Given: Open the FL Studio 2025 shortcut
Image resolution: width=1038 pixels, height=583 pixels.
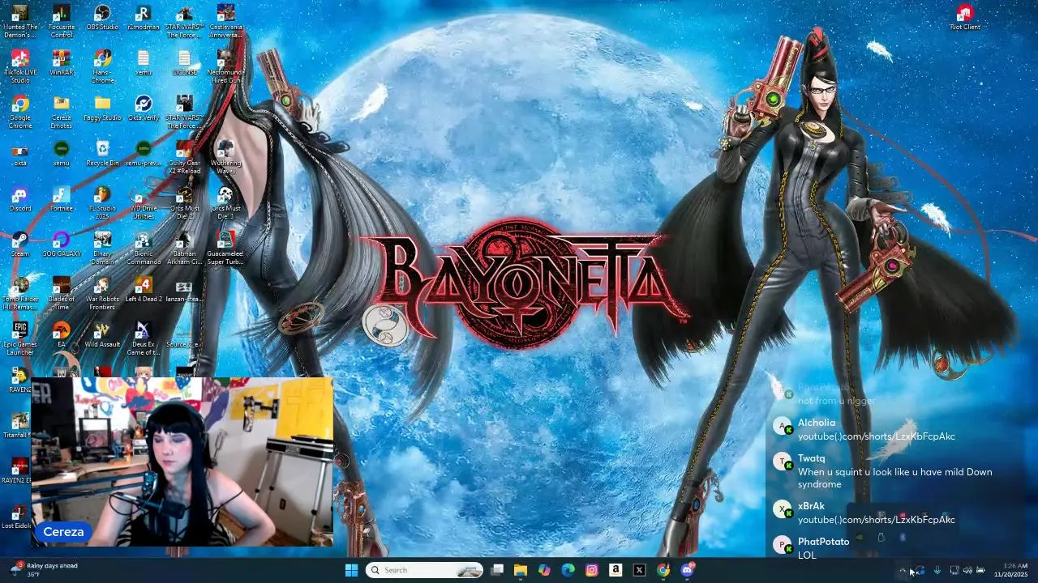Looking at the screenshot, I should pos(102,202).
